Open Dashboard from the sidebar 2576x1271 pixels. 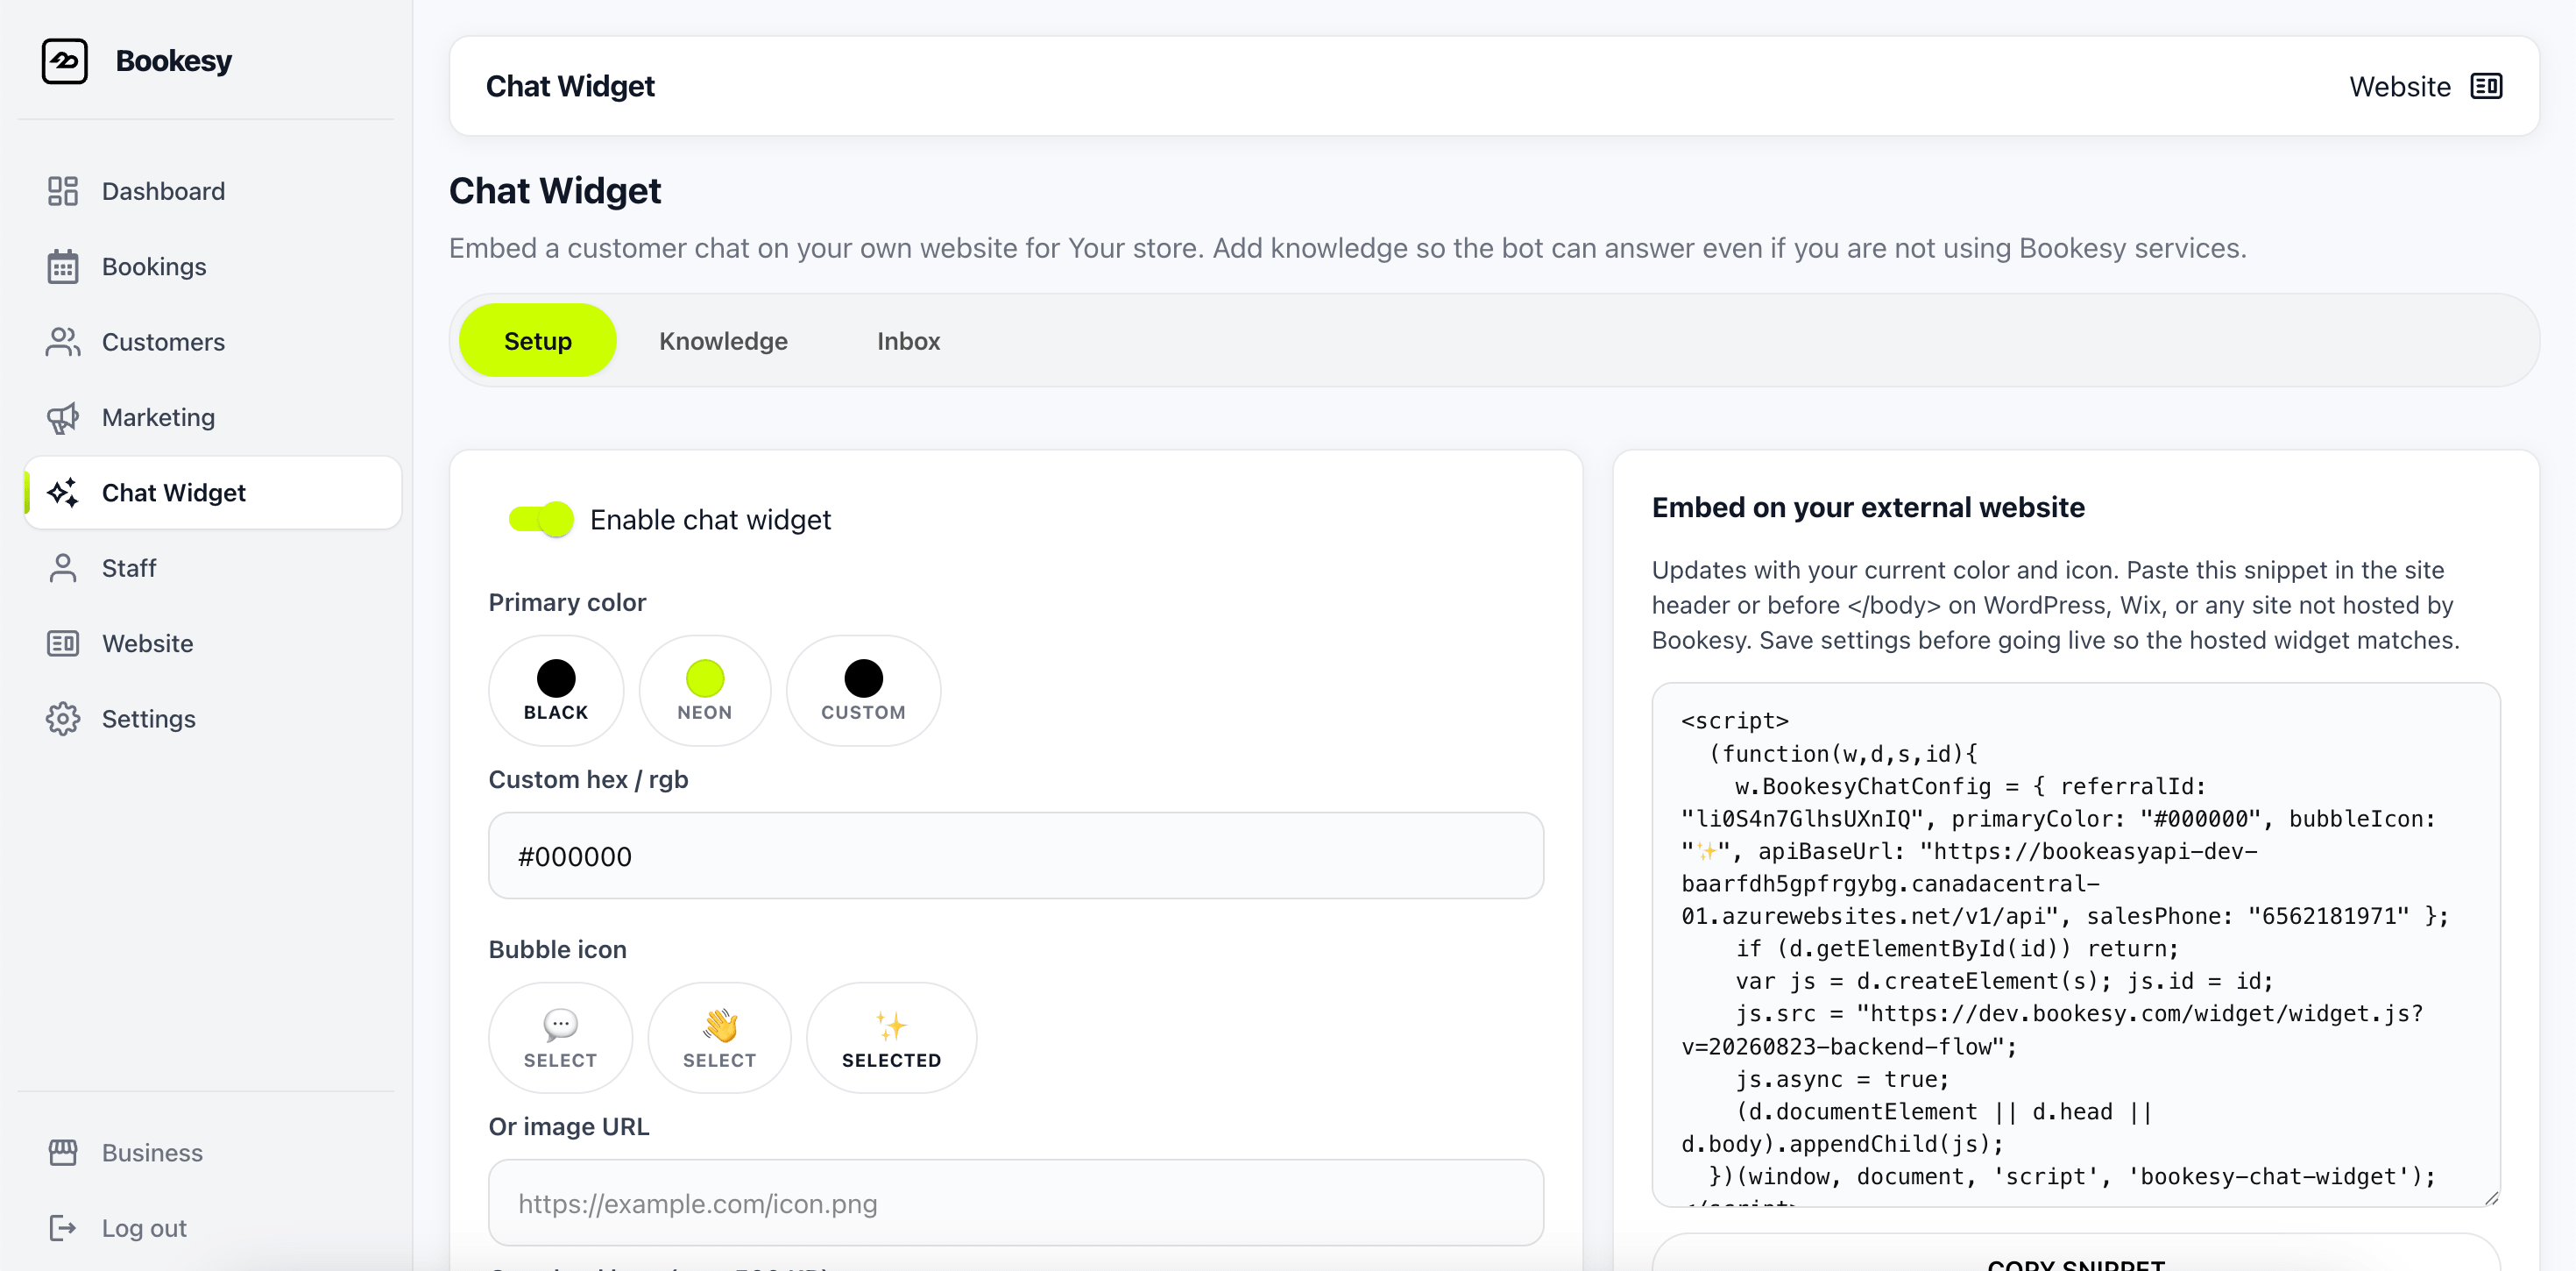pyautogui.click(x=213, y=191)
